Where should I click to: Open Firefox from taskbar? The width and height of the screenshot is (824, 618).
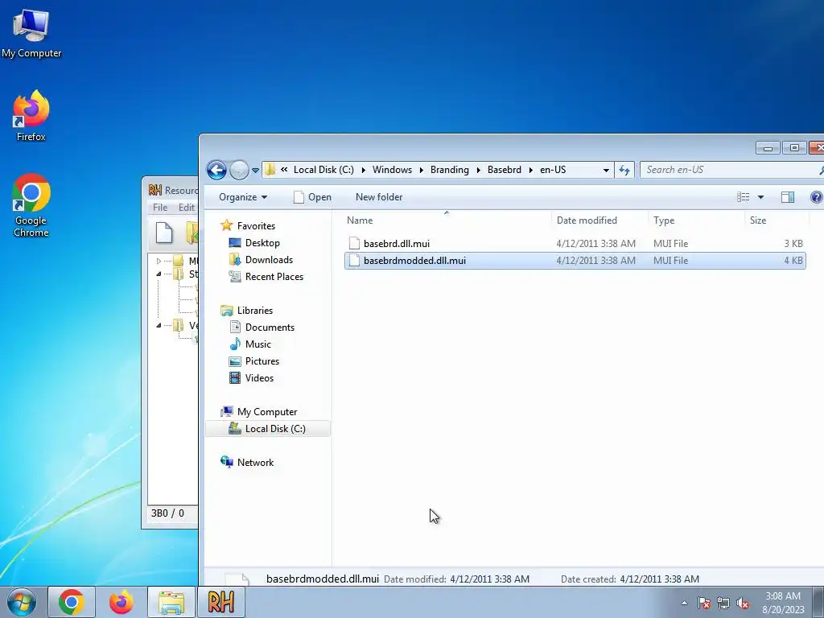click(x=121, y=602)
